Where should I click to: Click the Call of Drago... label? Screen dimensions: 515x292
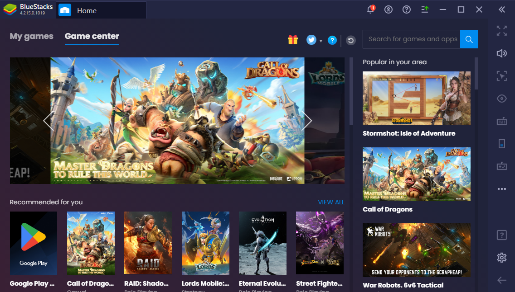[x=90, y=284]
